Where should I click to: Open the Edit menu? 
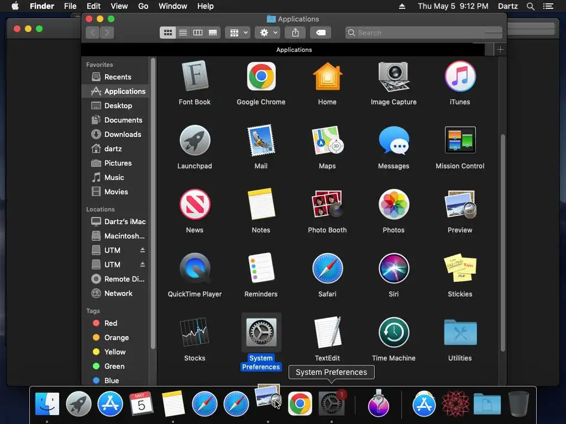(x=93, y=6)
